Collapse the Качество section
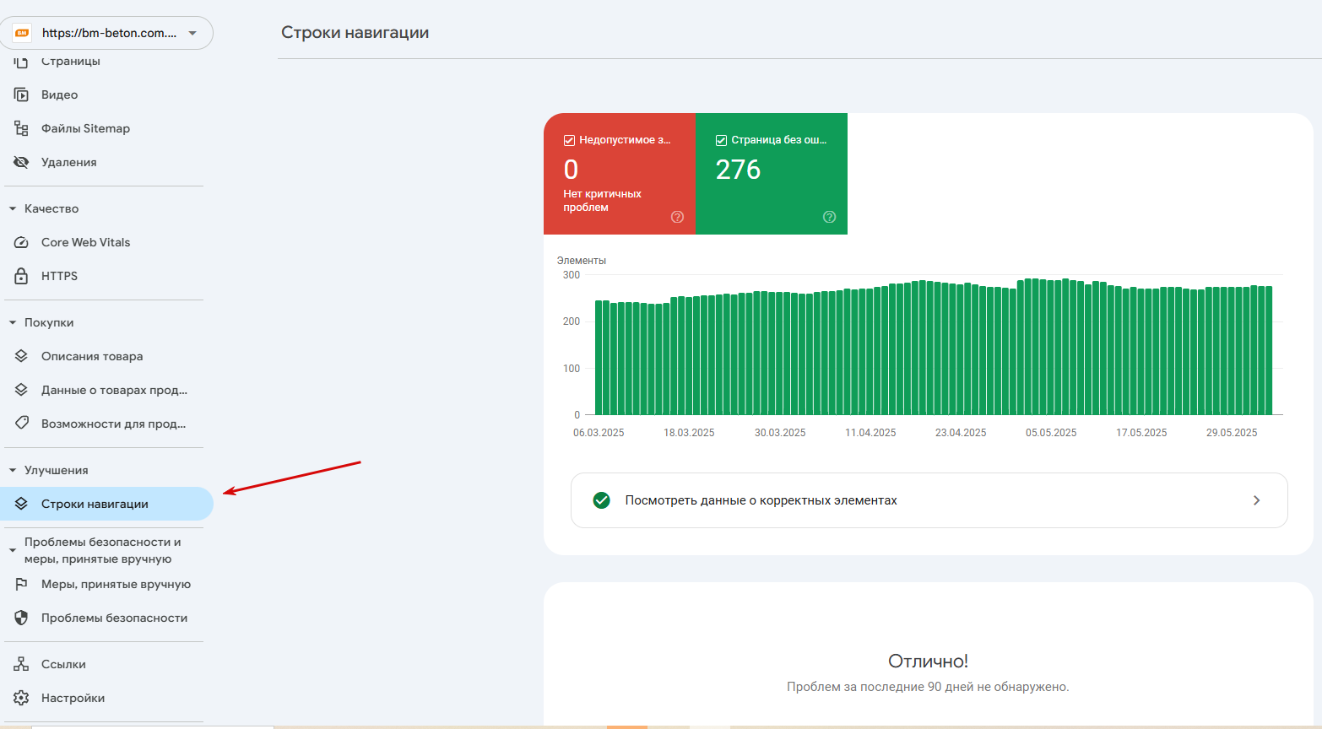This screenshot has width=1322, height=729. 13,208
